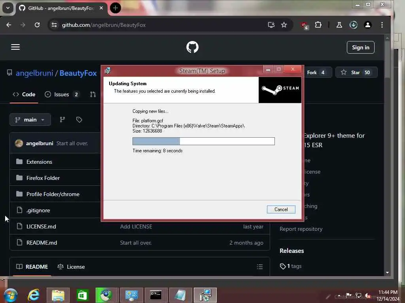405x303 pixels.
Task: Open the README.md file
Action: click(42, 243)
